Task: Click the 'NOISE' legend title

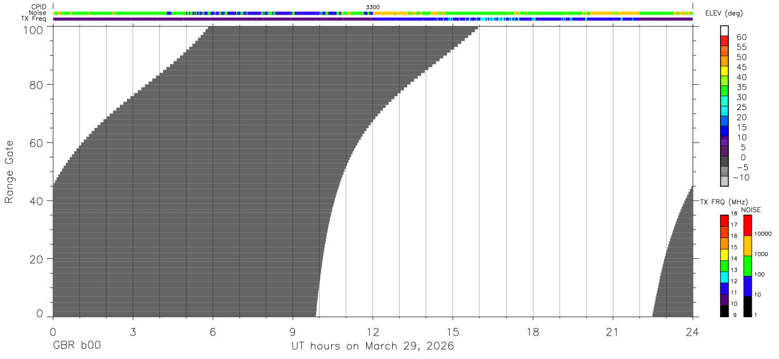Action: [x=751, y=210]
